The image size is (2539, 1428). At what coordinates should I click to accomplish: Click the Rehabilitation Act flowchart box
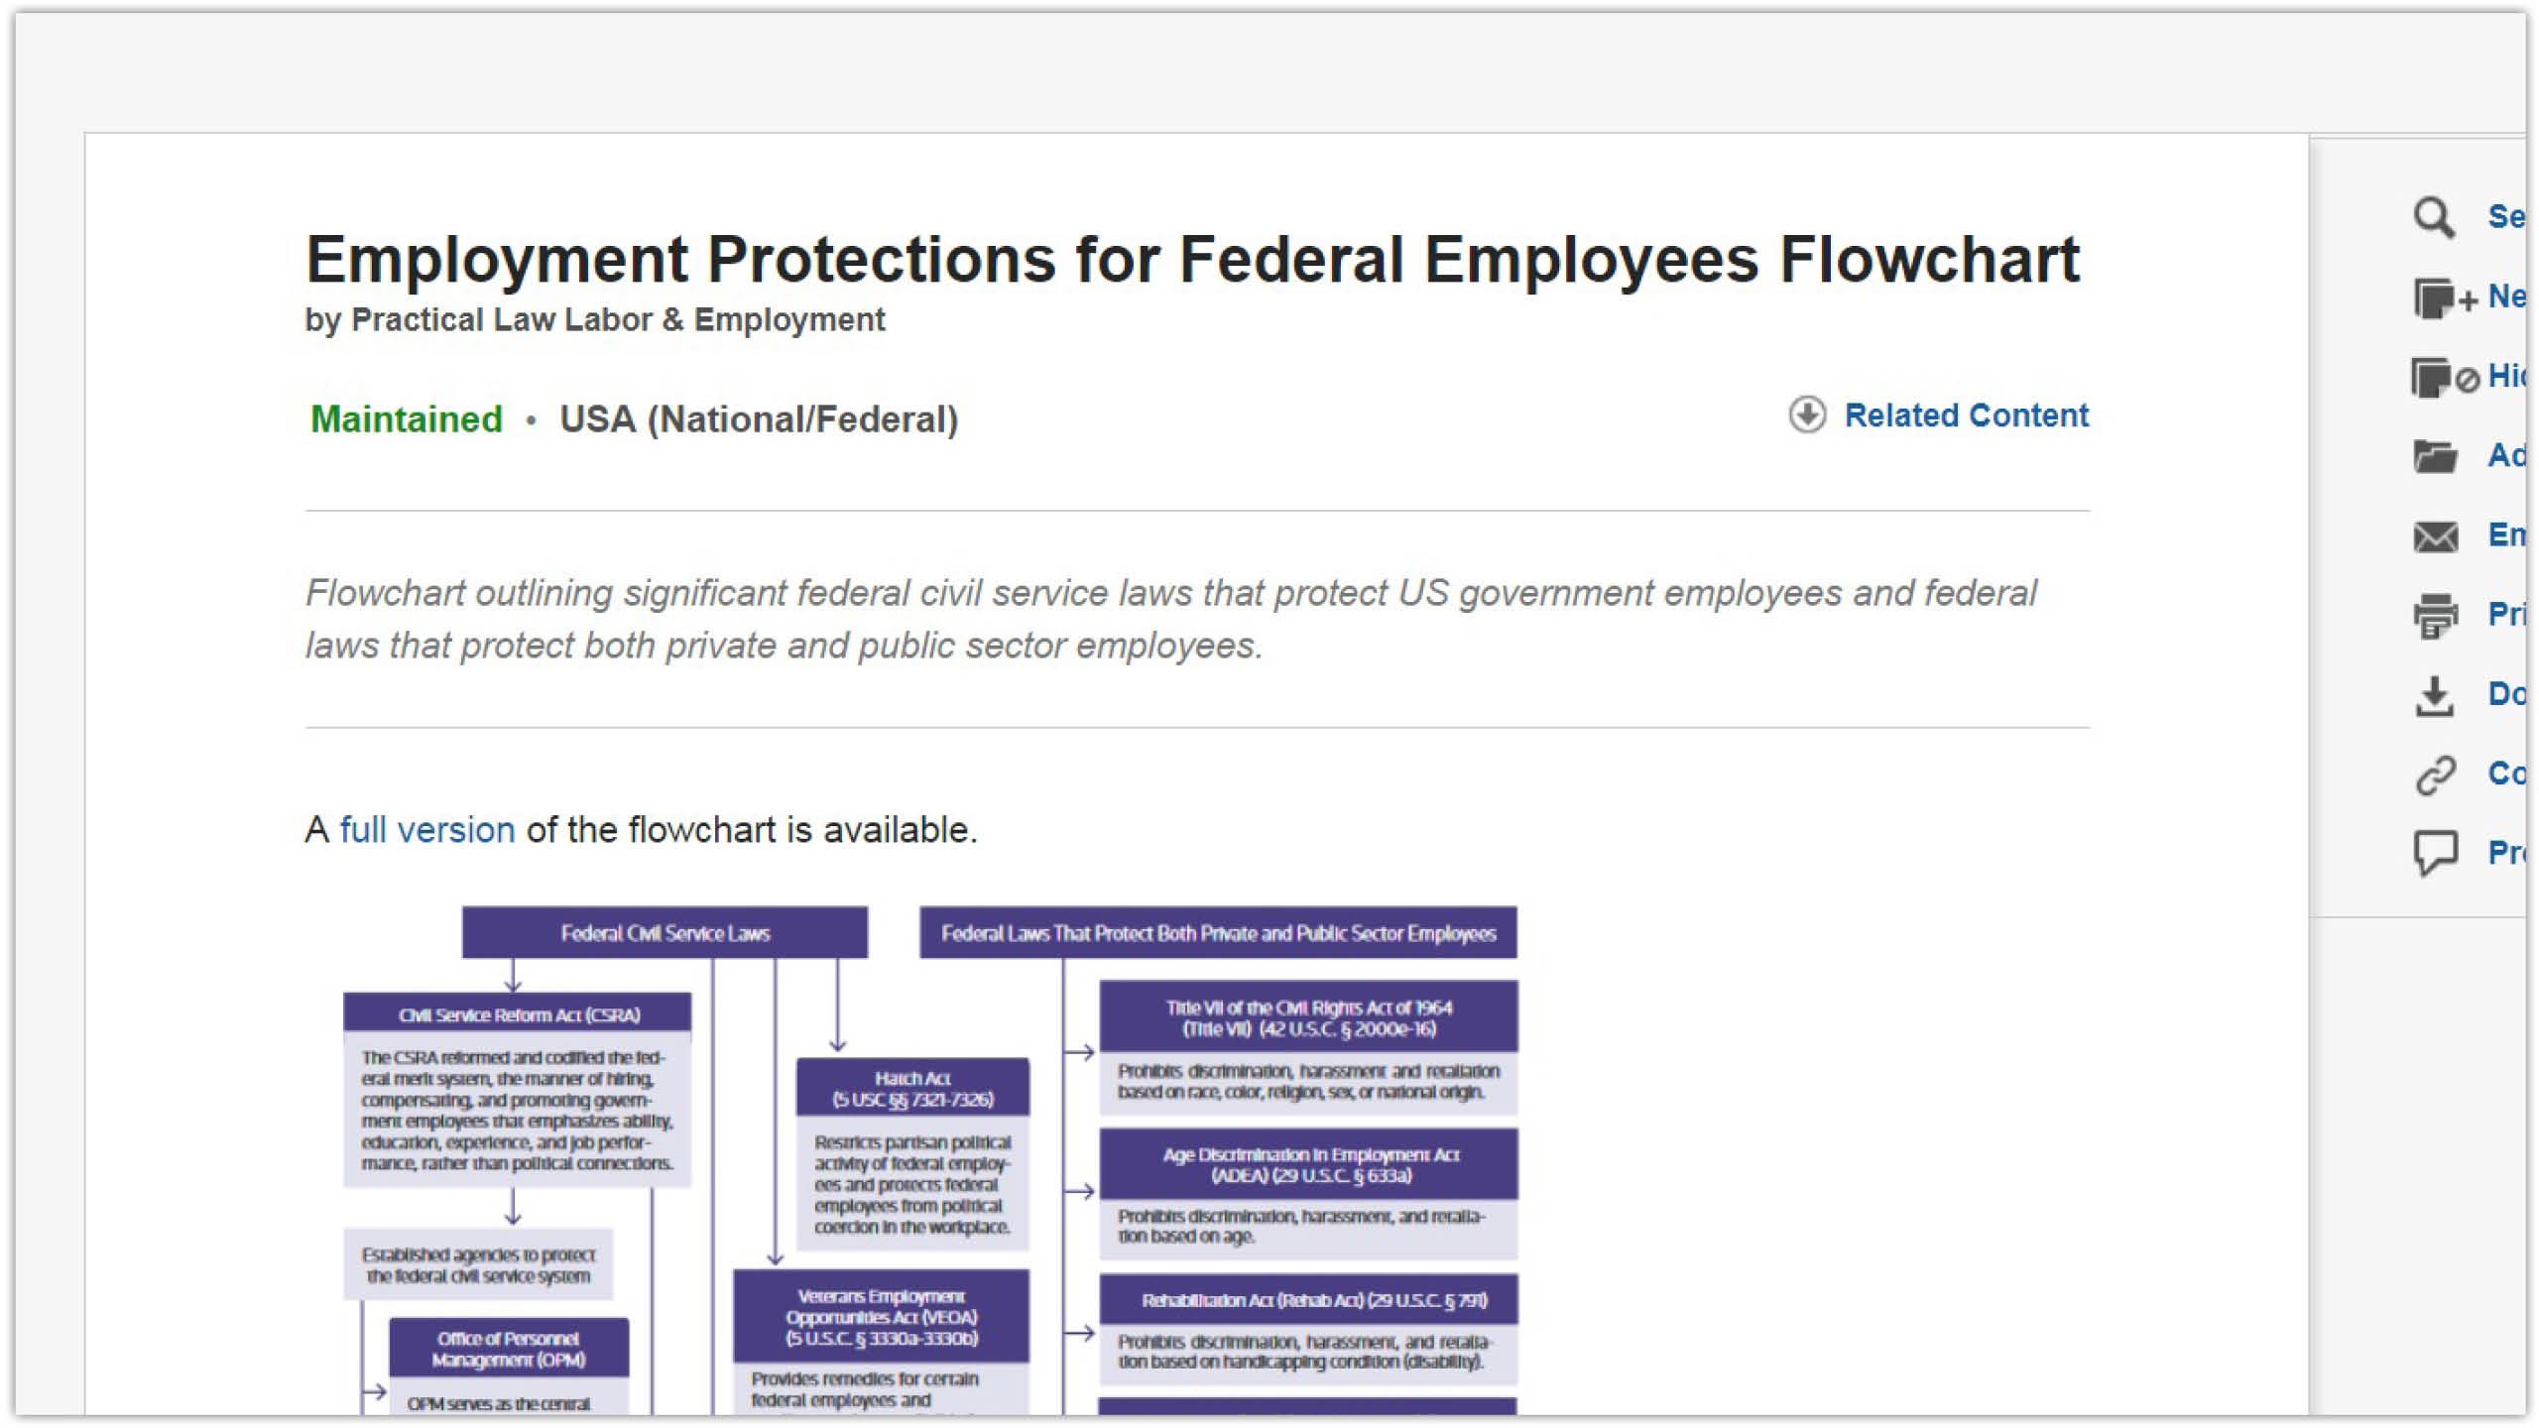click(1308, 1300)
